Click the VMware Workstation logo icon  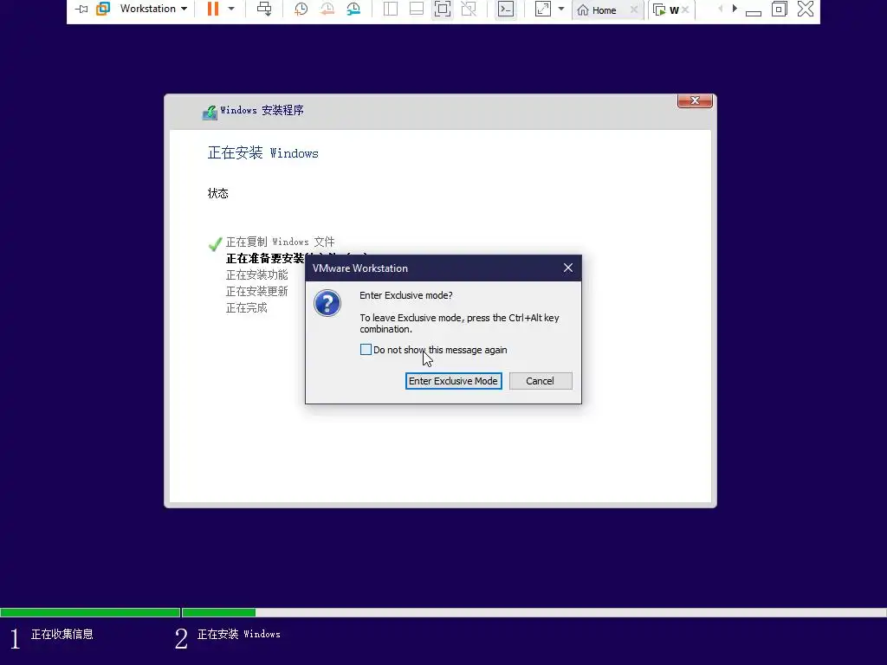(x=103, y=9)
